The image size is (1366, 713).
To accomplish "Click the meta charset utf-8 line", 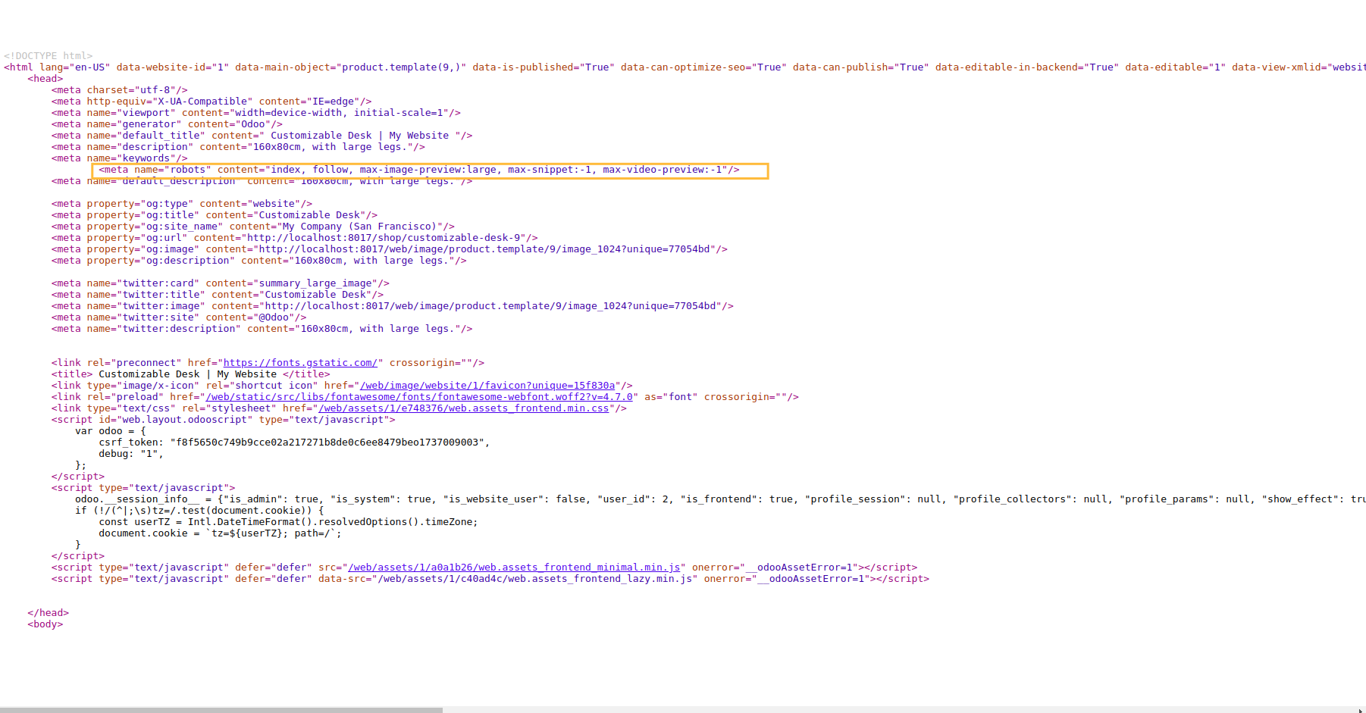I will (x=119, y=90).
